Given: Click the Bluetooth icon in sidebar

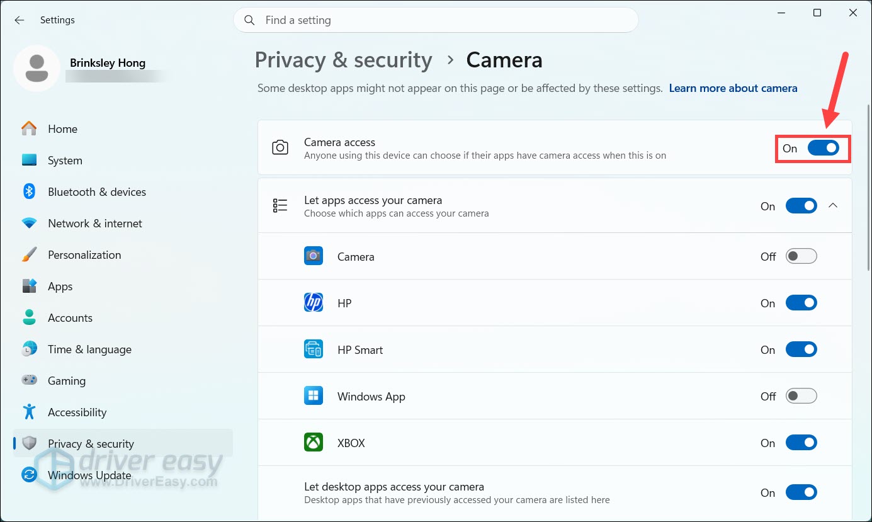Looking at the screenshot, I should click(x=29, y=191).
